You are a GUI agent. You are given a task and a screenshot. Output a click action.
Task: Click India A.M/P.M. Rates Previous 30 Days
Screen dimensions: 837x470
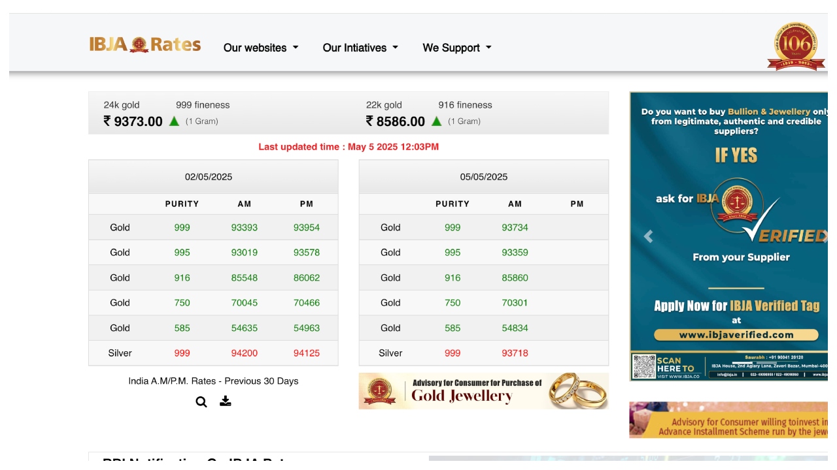point(213,381)
